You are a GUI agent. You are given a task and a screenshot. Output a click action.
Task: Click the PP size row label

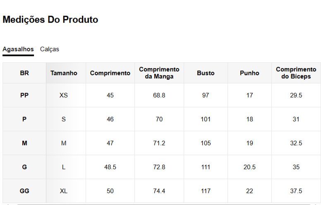point(24,95)
